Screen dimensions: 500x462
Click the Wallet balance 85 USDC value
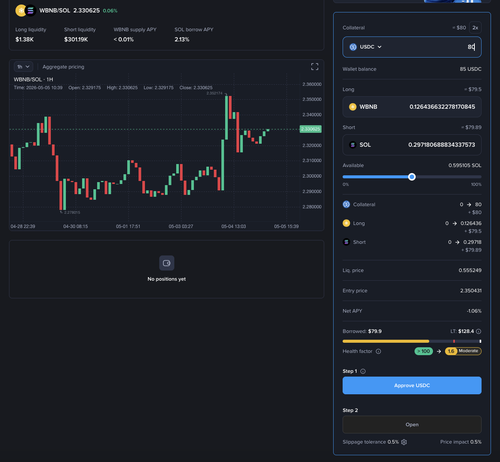[x=471, y=69]
